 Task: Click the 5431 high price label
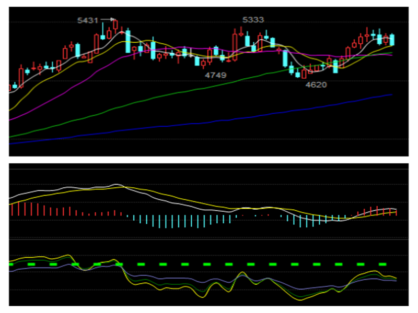click(87, 20)
